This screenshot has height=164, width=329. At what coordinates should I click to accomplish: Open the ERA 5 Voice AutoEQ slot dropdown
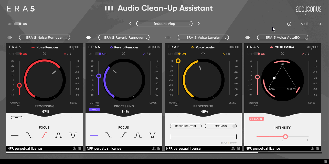[283, 37]
